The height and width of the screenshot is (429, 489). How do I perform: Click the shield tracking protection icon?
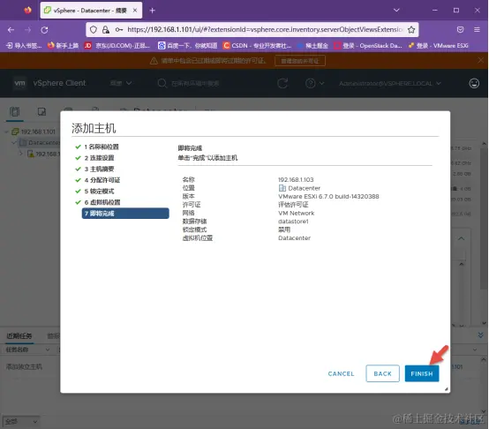click(94, 30)
